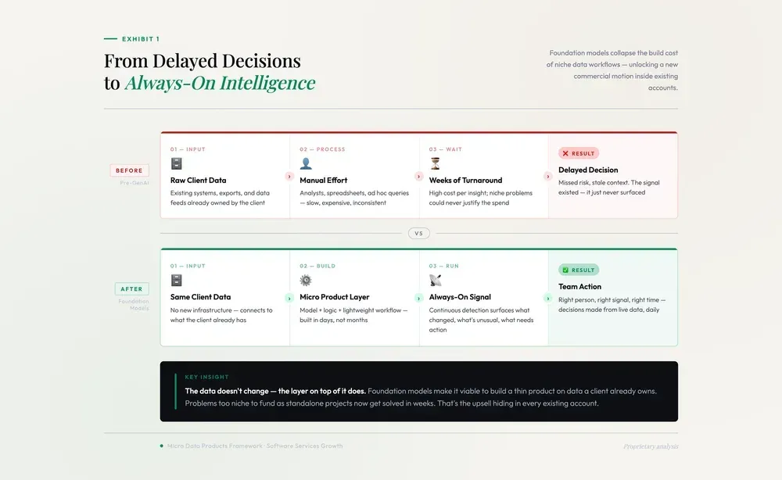The image size is (782, 480).
Task: Click the "Existing systems, exports, and data" description
Action: 220,198
